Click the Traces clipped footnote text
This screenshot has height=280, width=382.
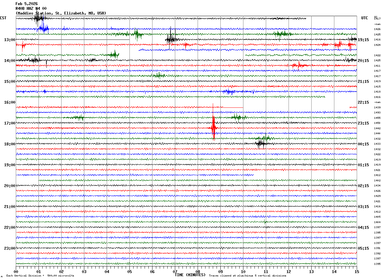tap(248, 276)
